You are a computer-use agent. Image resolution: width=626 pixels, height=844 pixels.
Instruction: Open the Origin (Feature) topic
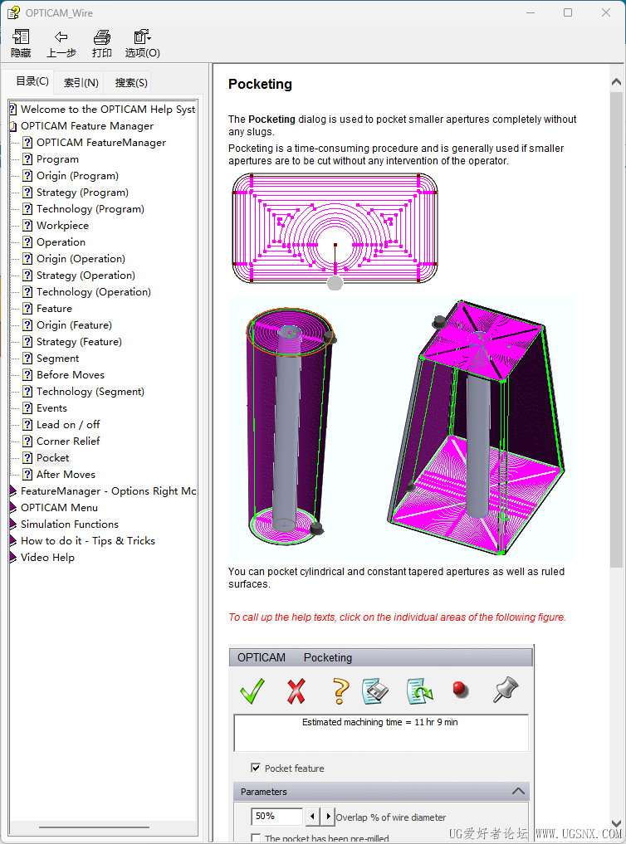(x=74, y=325)
